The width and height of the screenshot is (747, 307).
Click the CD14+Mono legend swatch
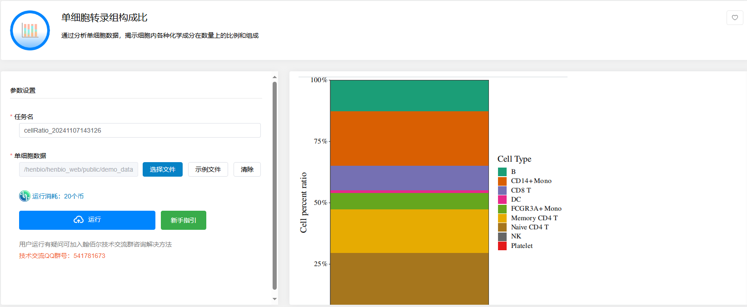pos(502,181)
